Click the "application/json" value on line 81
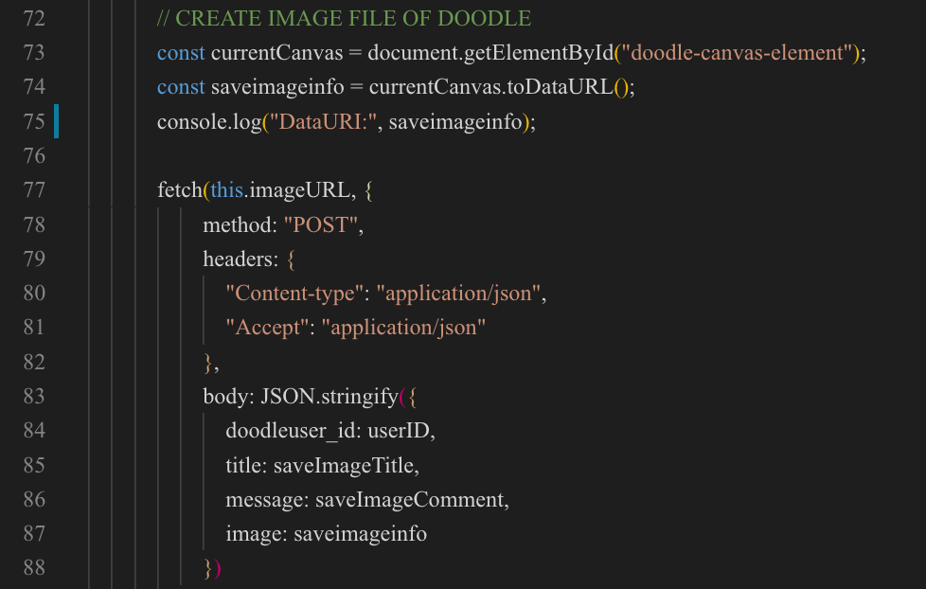Screen dimensions: 926x589 (x=403, y=328)
